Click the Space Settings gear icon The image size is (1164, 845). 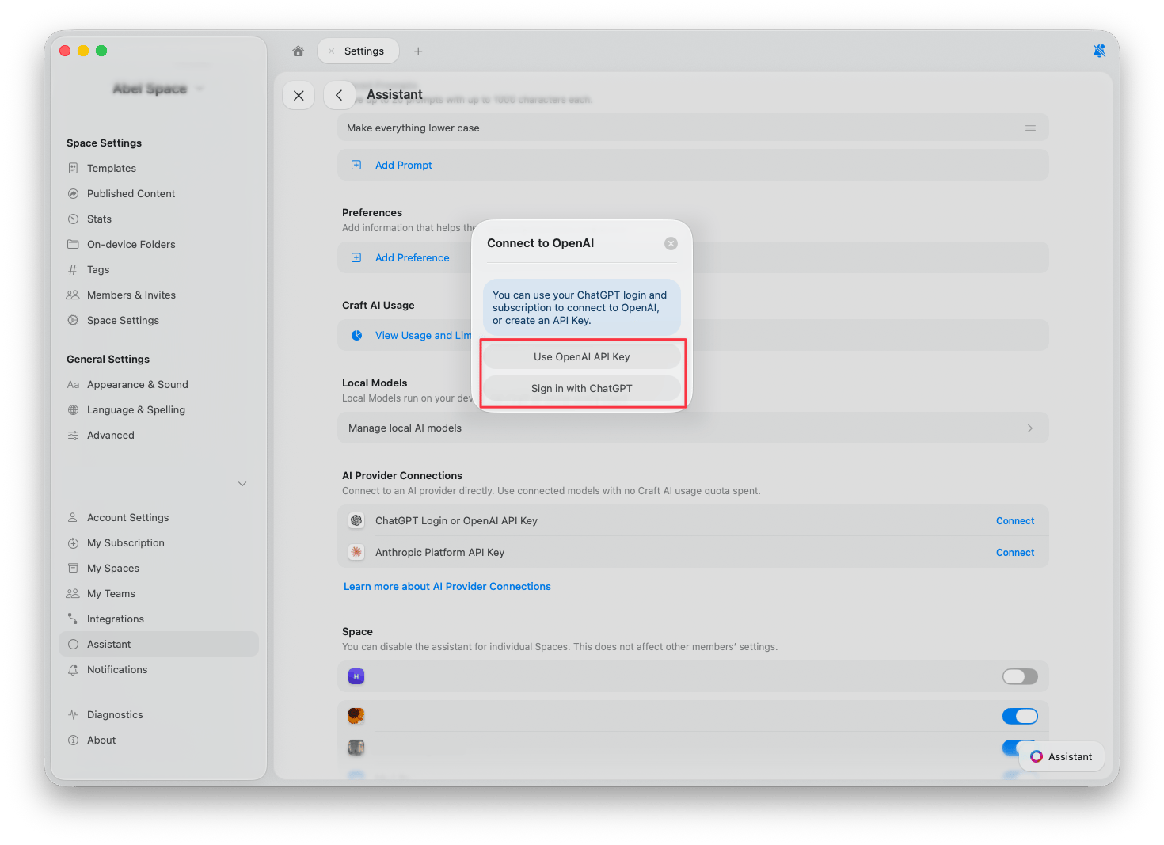(x=73, y=320)
